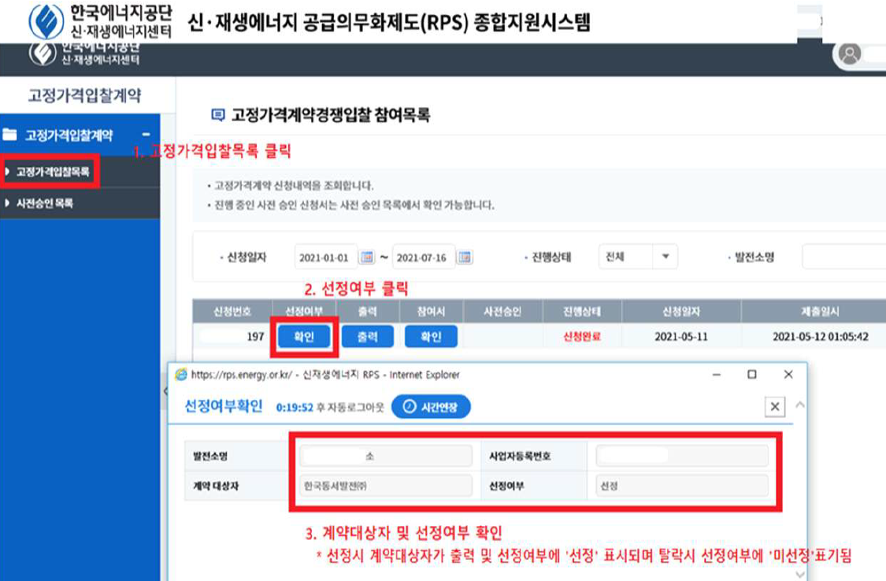Open the 진행상태 dropdown showing 전체
This screenshot has width=886, height=581.
(638, 257)
